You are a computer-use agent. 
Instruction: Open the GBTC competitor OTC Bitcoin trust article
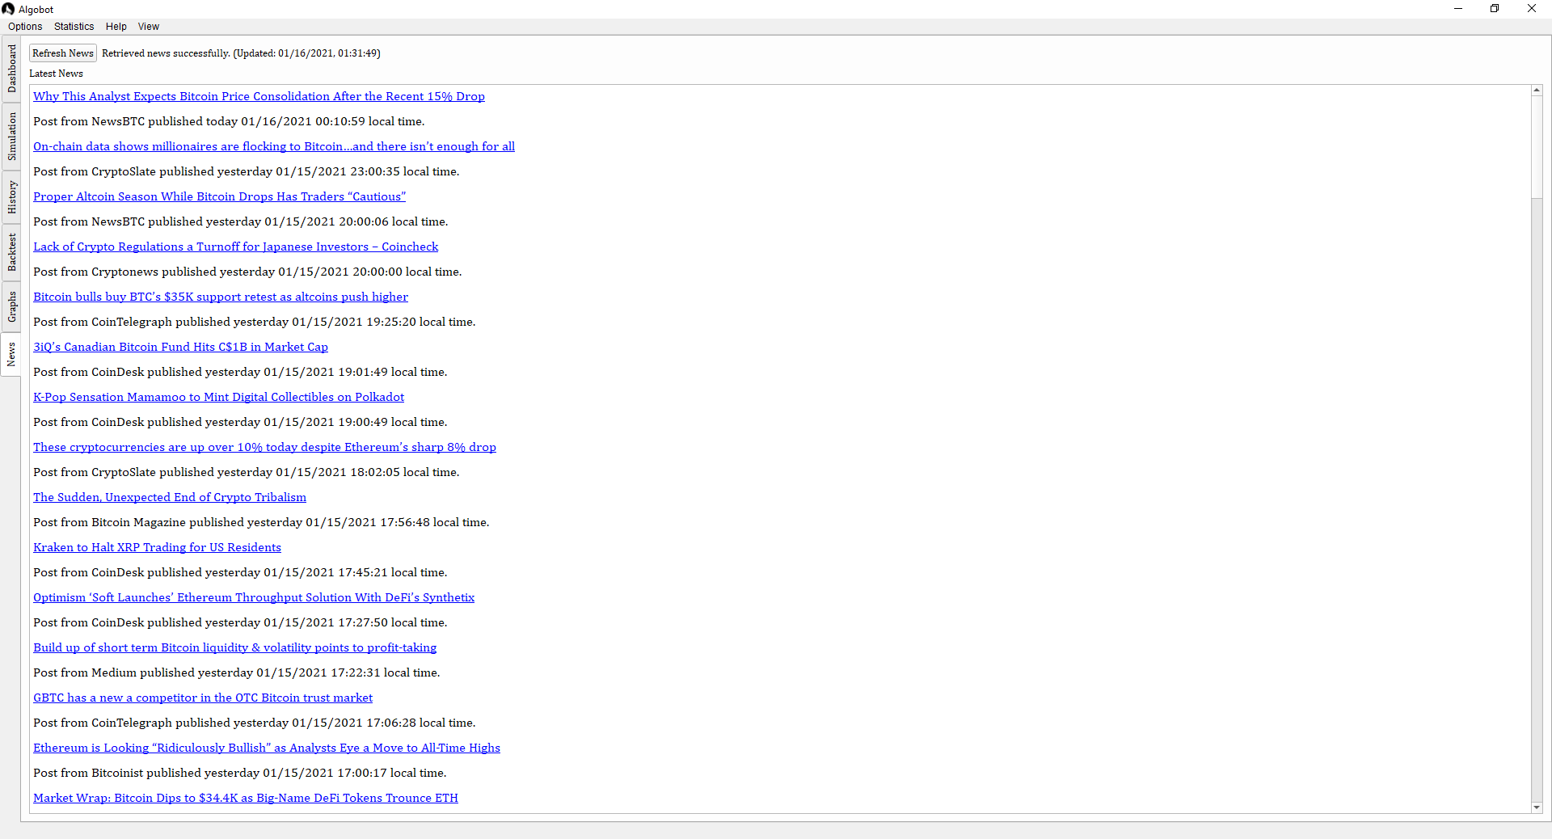(203, 698)
